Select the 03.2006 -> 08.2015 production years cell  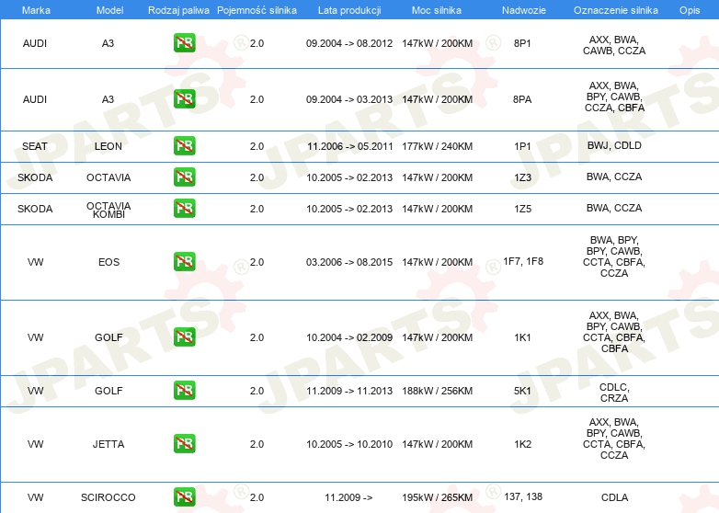click(x=349, y=262)
